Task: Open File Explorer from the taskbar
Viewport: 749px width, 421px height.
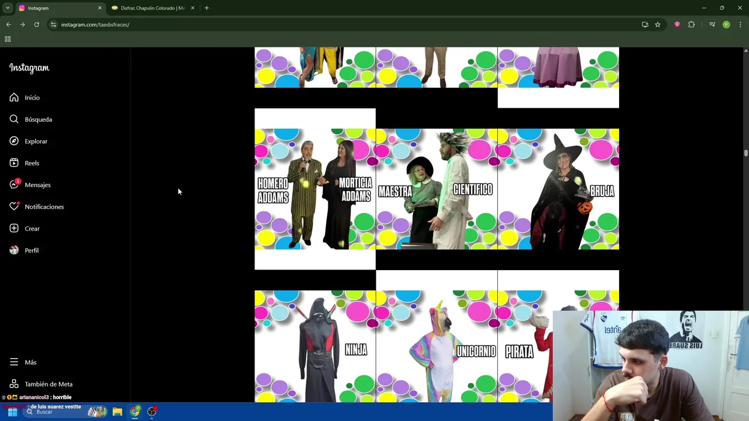Action: coord(117,412)
